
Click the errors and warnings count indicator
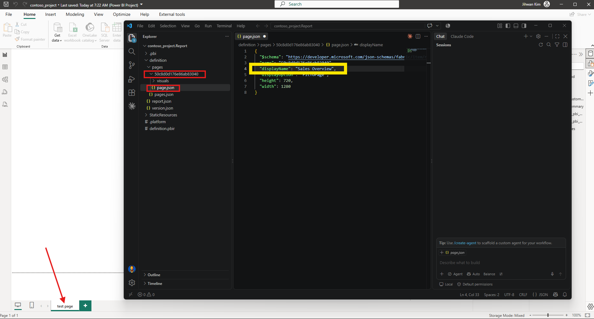click(146, 294)
